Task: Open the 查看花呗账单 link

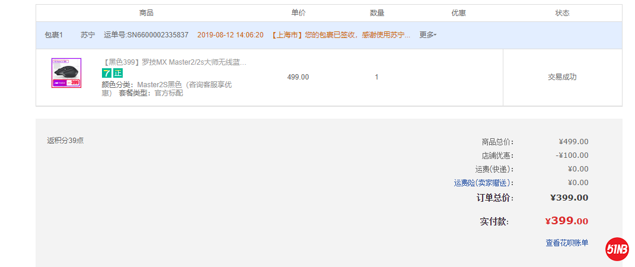Action: [x=567, y=243]
